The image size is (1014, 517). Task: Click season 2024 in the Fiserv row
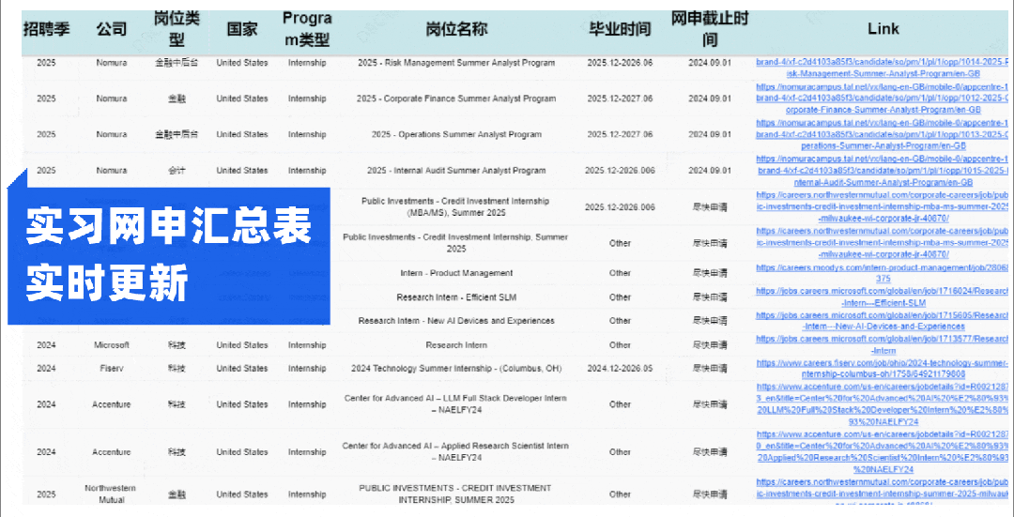pos(47,369)
